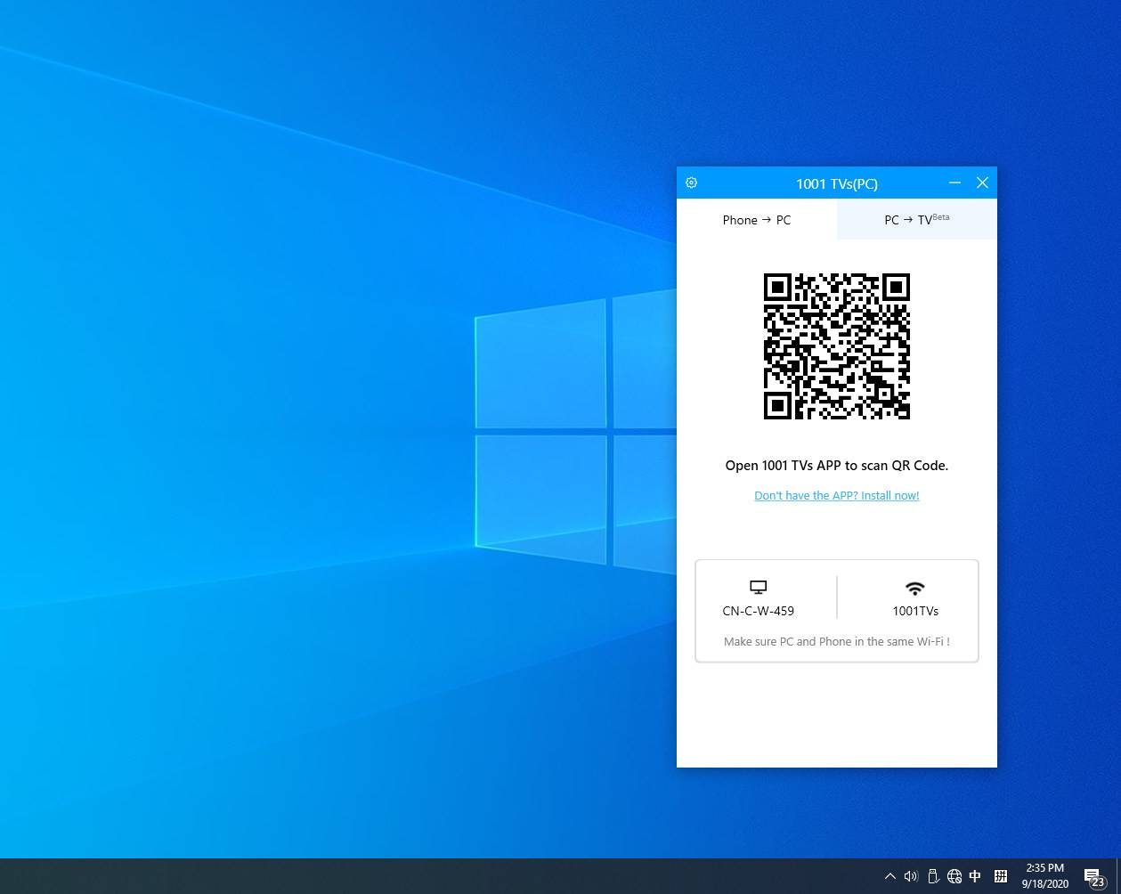
Task: Open the notification center with 23 alerts
Action: [x=1094, y=877]
